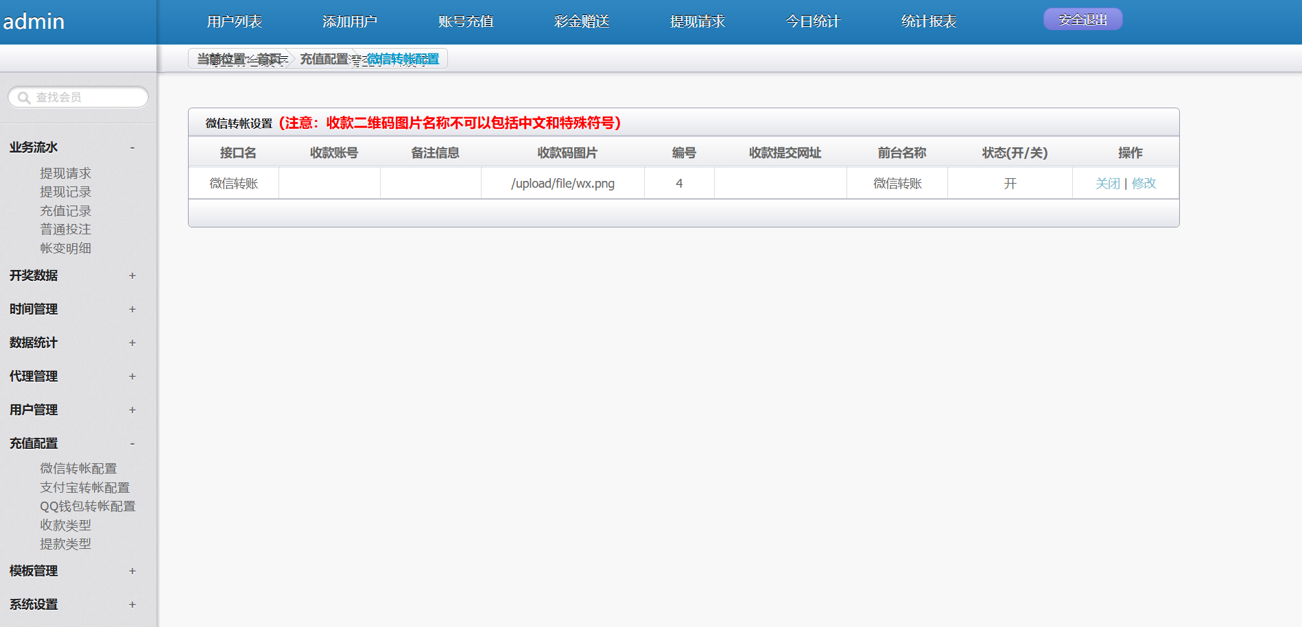Expand the 时间管理 menu group
The height and width of the screenshot is (627, 1302).
tap(132, 309)
